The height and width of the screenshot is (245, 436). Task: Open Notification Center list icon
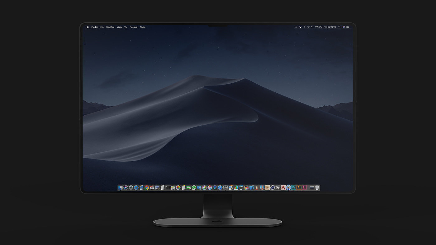point(348,27)
